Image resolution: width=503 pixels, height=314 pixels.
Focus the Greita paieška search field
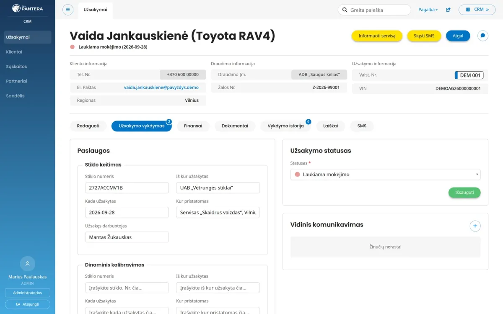[374, 10]
